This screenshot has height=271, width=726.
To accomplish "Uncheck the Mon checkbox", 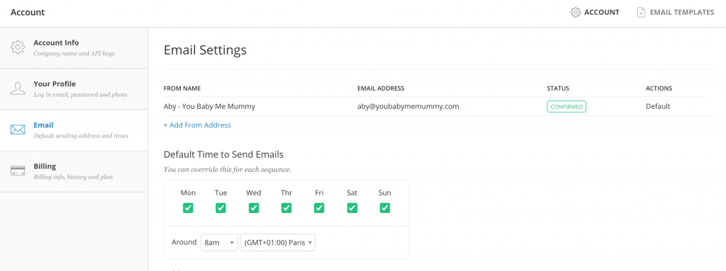I will [188, 208].
